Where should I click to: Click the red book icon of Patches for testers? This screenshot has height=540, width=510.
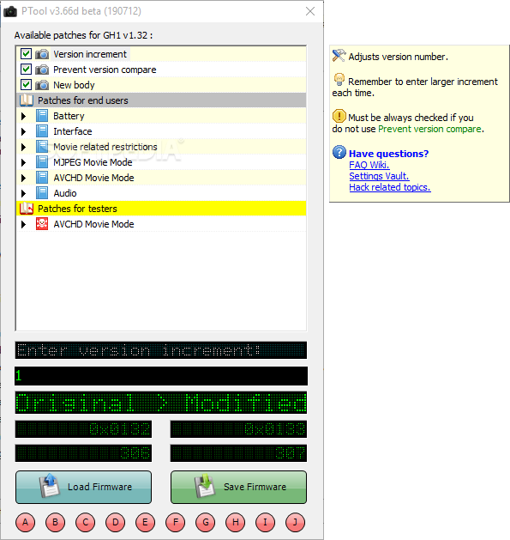click(27, 209)
